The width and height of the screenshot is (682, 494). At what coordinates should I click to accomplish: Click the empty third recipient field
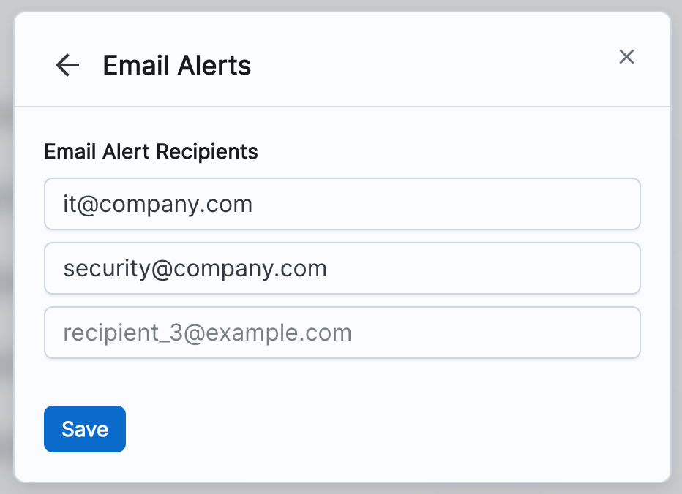point(342,332)
